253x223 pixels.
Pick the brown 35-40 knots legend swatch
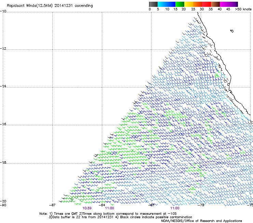[215, 4]
